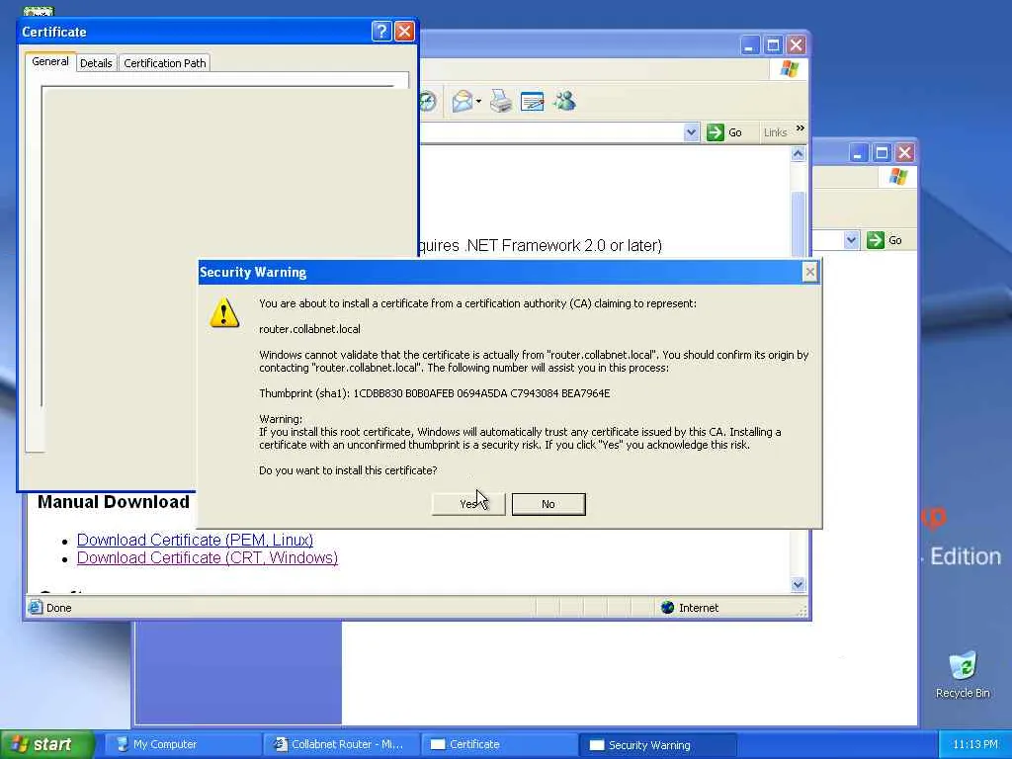This screenshot has height=759, width=1012.
Task: Confirm certificate install with Yes
Action: coord(467,504)
